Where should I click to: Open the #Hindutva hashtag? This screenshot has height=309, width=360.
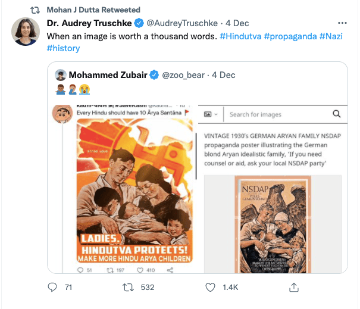(x=240, y=36)
